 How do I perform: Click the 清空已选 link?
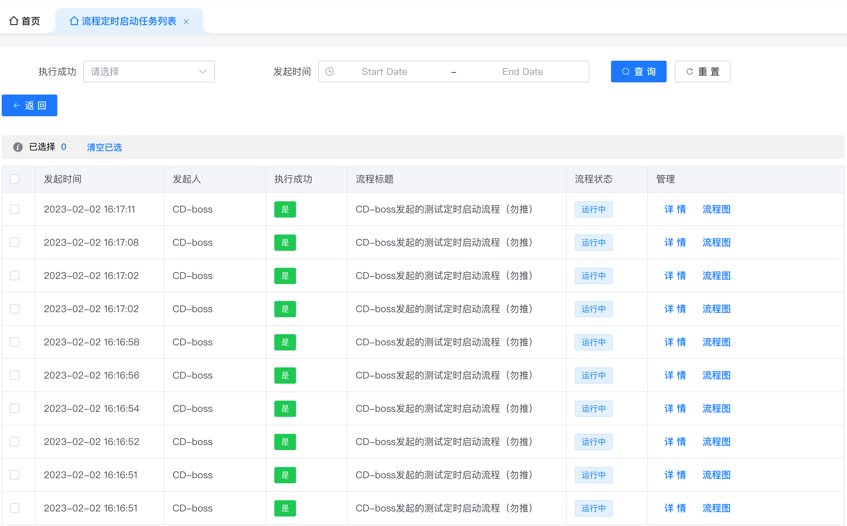click(104, 147)
